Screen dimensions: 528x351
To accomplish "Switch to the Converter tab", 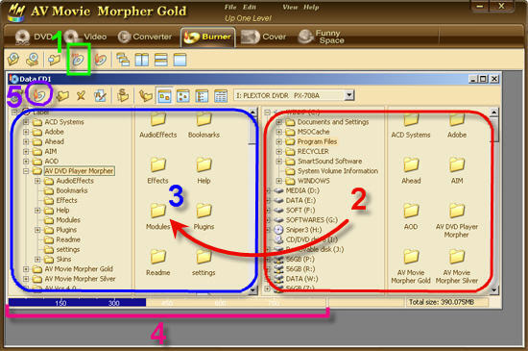I will click(145, 37).
